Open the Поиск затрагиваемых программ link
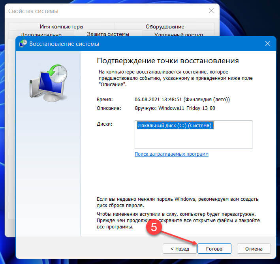Image resolution: width=280 pixels, height=264 pixels. (x=171, y=154)
